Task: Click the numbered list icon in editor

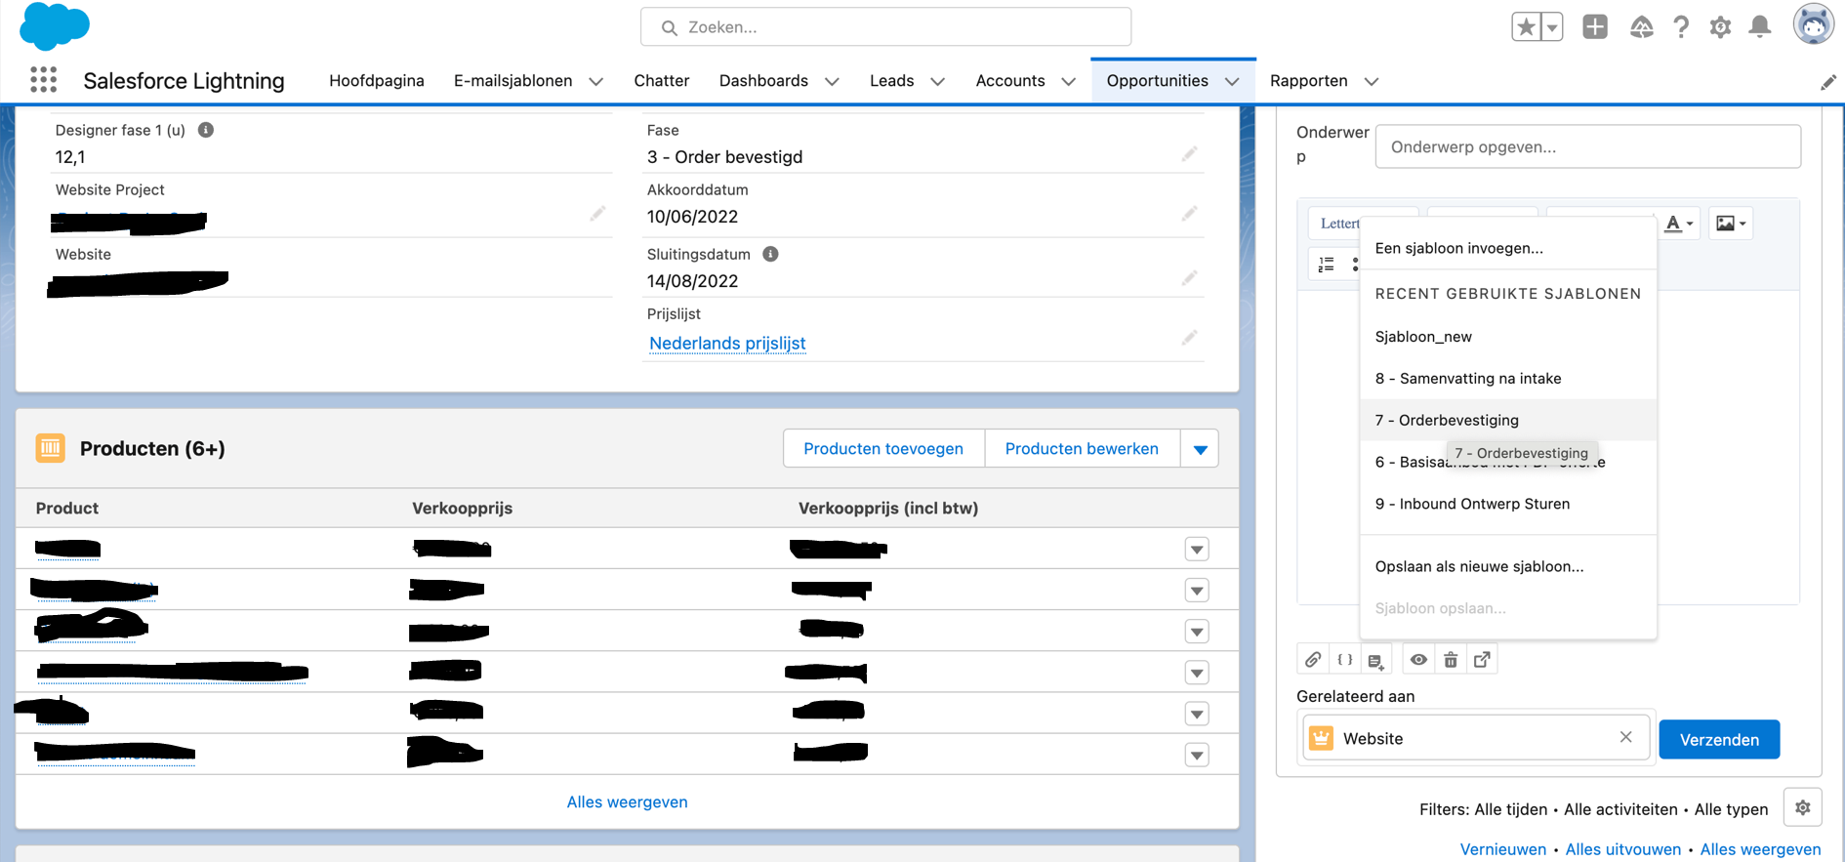Action: [1326, 265]
